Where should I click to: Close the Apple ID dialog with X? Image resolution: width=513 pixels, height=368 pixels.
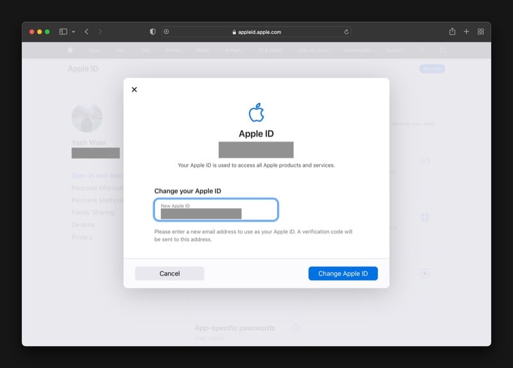134,90
